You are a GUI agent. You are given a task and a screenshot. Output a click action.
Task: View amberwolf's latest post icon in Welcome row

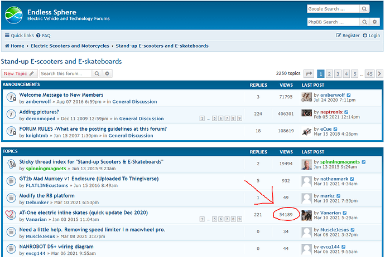tap(349, 95)
